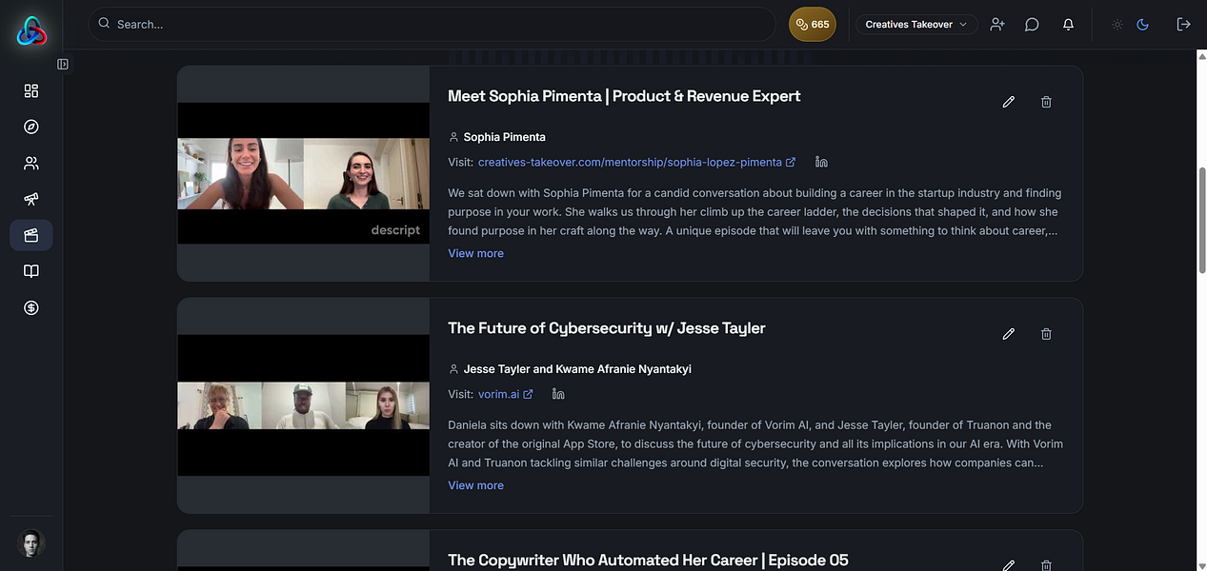Open the creatives-takeover.com mentorship link
1207x571 pixels.
pyautogui.click(x=636, y=162)
